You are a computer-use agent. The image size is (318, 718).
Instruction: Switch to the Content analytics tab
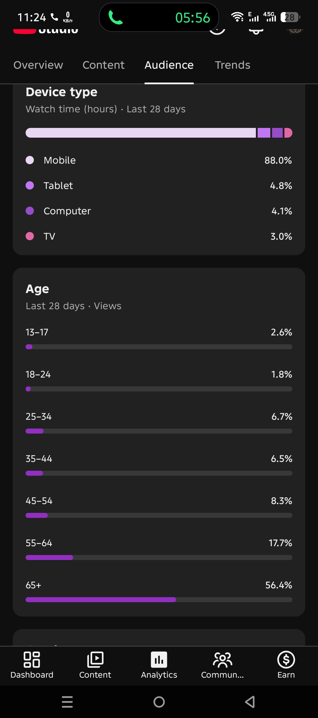click(104, 65)
